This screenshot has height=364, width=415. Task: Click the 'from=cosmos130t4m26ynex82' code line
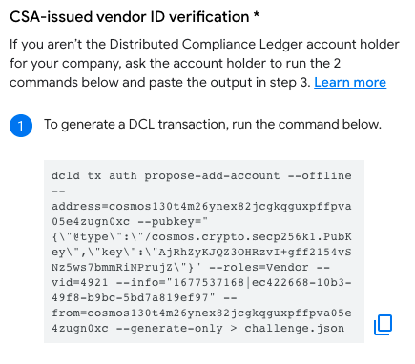(201, 313)
